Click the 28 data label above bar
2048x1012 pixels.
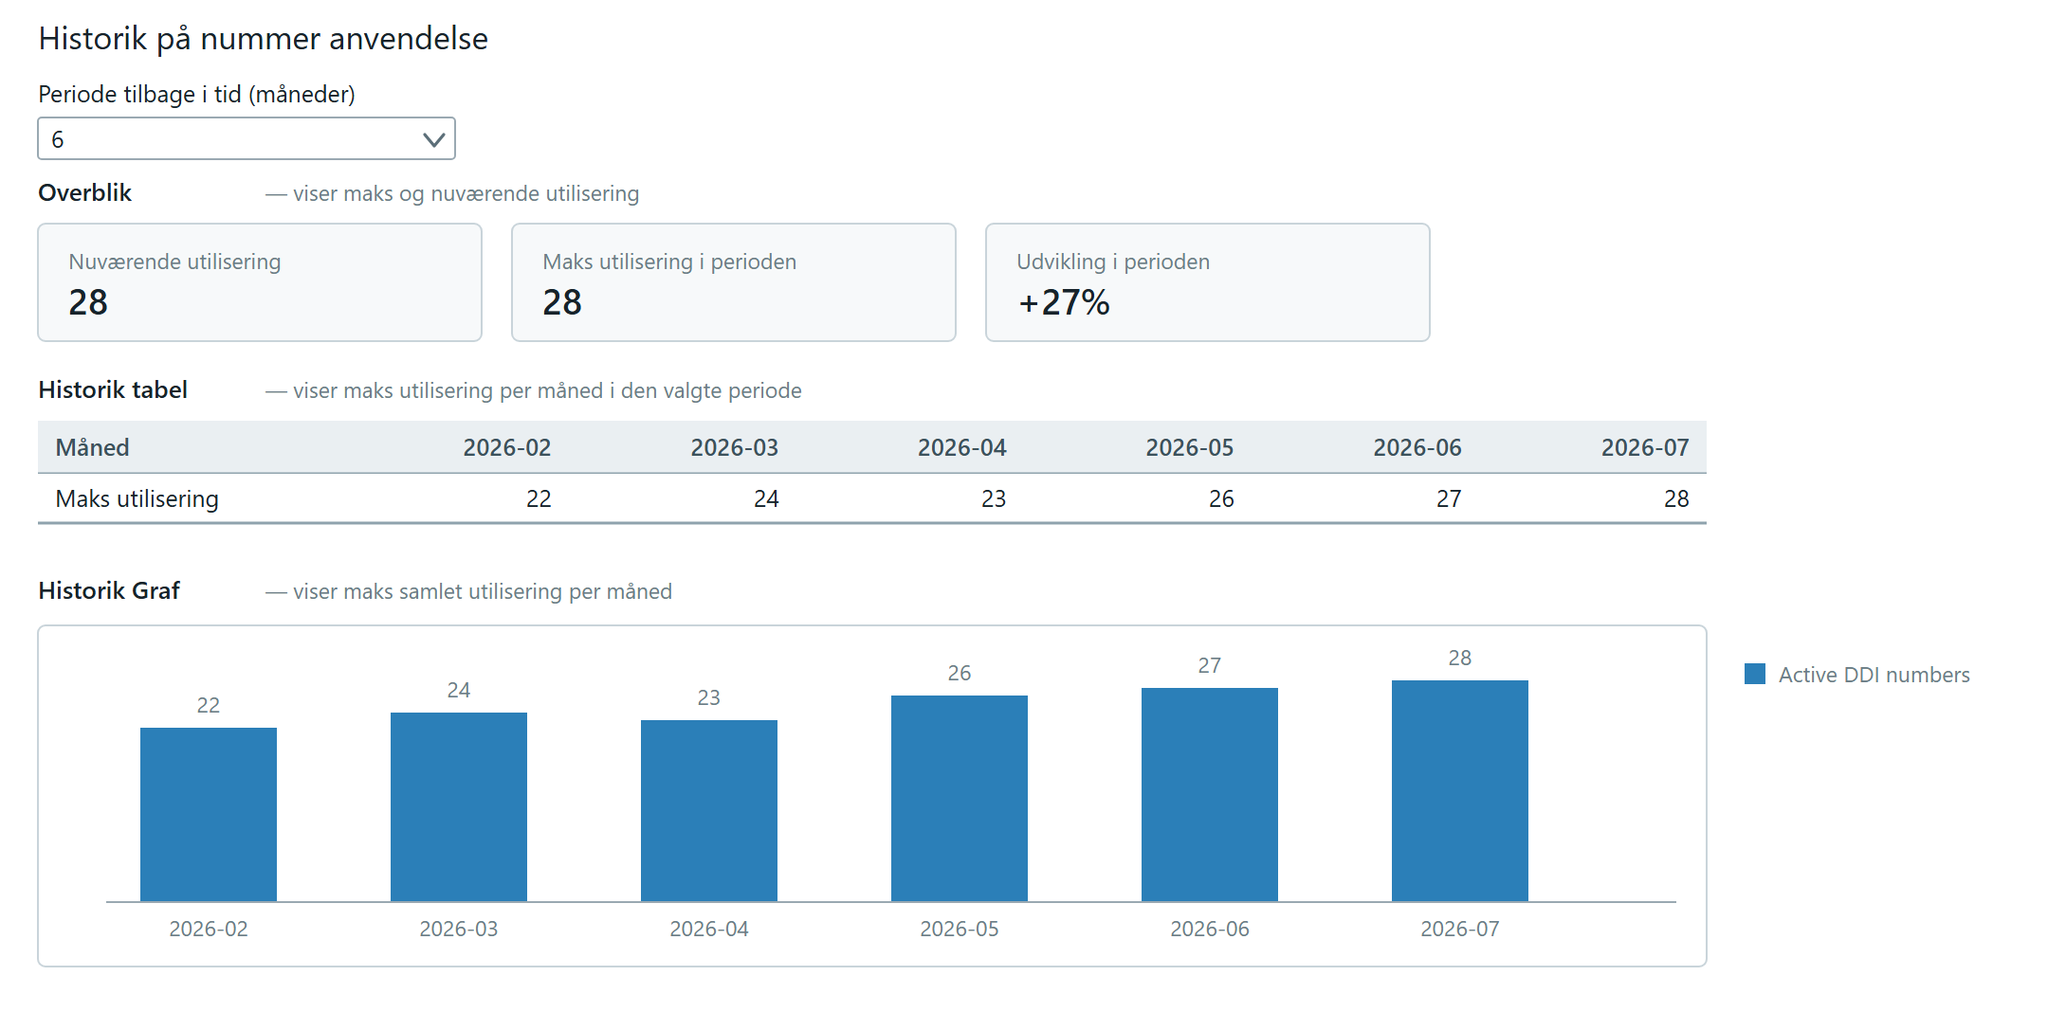(1460, 658)
